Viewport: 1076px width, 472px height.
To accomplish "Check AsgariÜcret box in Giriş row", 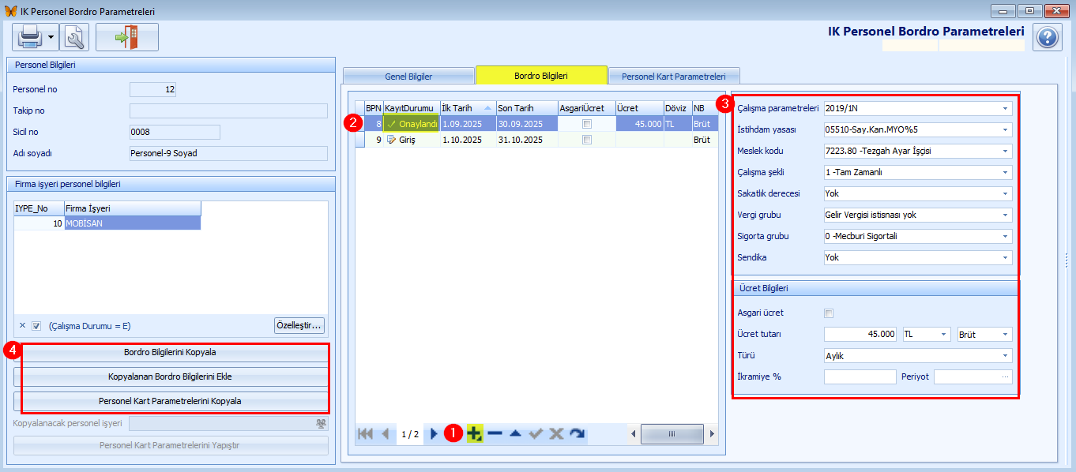I will click(x=586, y=140).
